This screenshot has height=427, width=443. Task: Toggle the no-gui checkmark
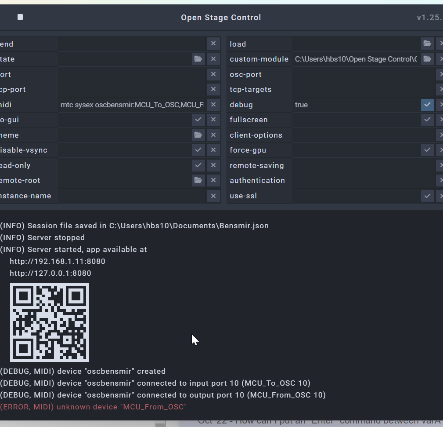point(198,120)
